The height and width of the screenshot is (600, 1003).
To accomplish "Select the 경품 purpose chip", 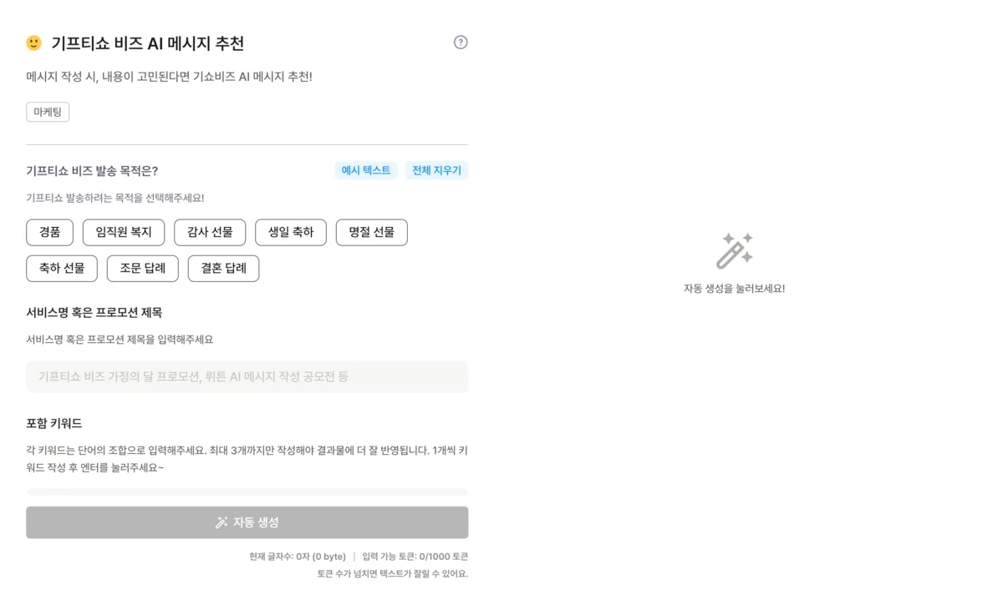I will (x=49, y=232).
